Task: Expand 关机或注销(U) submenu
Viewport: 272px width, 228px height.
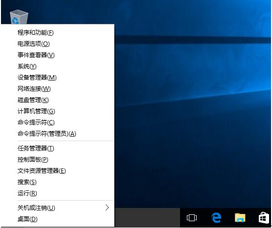Action: coord(57,208)
